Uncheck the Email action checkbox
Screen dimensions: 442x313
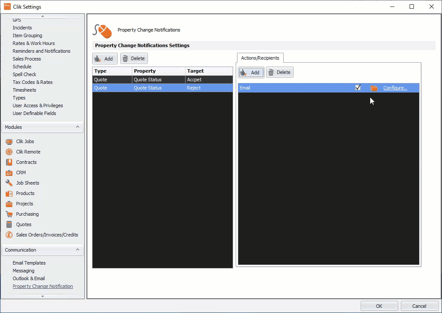358,88
